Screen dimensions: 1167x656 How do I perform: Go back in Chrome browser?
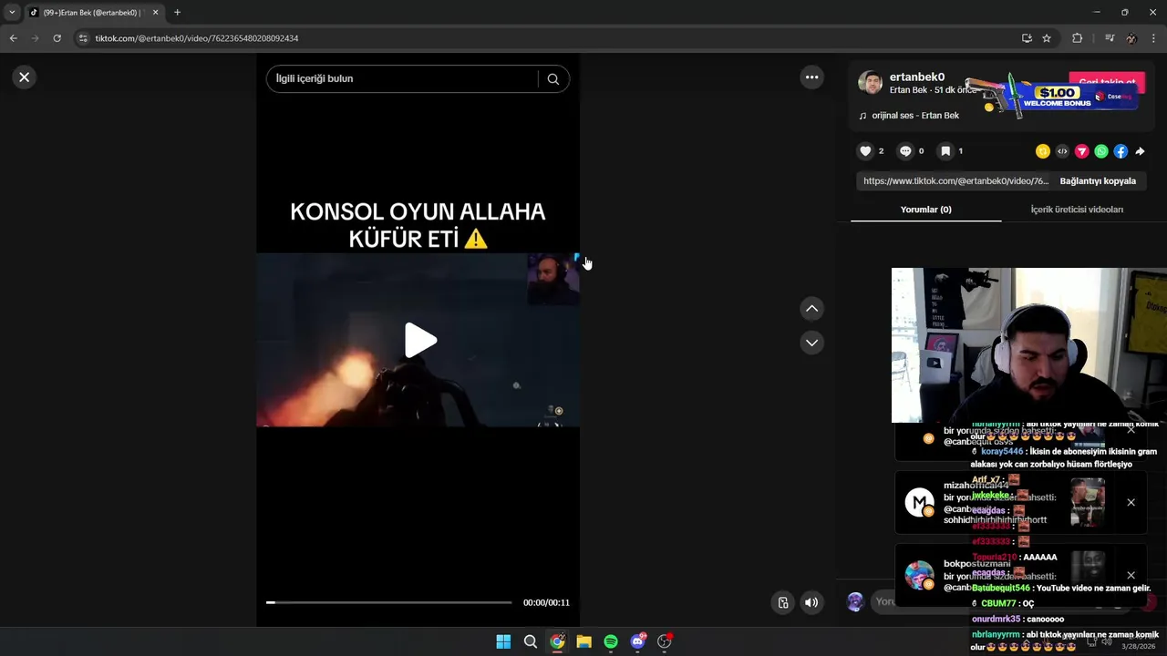13,38
